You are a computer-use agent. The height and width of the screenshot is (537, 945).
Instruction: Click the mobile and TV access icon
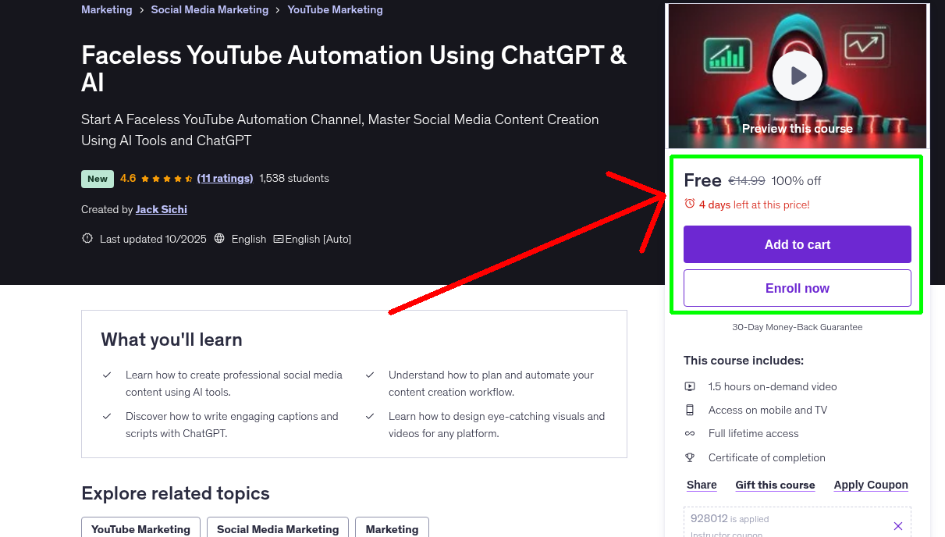pos(690,410)
